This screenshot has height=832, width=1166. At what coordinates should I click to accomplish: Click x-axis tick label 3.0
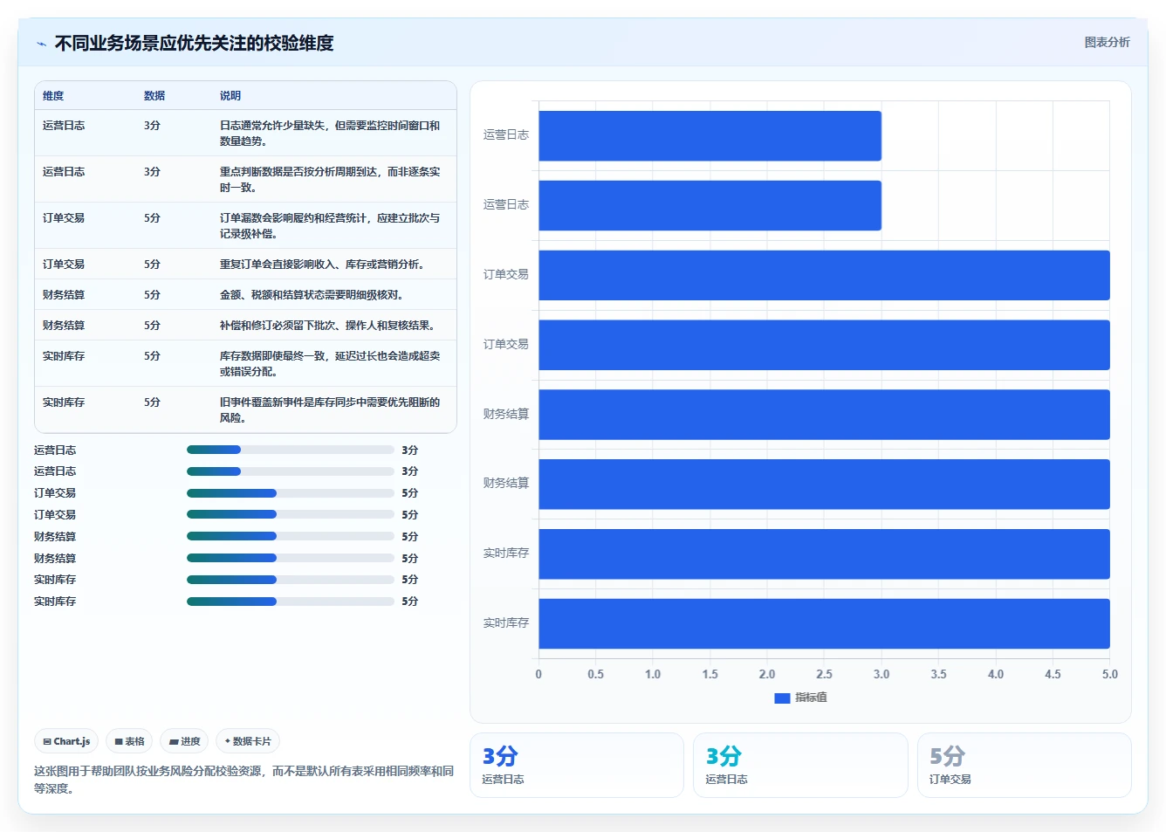point(881,674)
